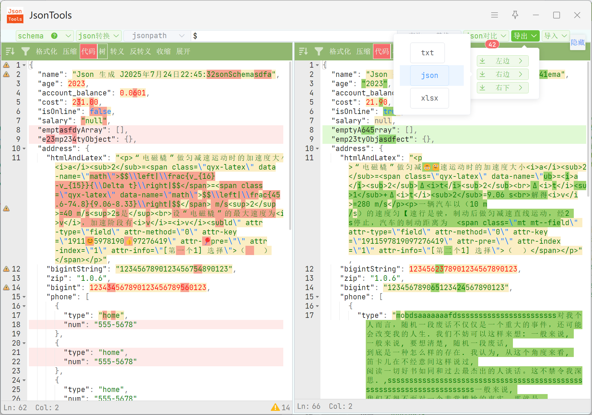Click the download icon beside 右下
This screenshot has width=592, height=415.
(482, 88)
